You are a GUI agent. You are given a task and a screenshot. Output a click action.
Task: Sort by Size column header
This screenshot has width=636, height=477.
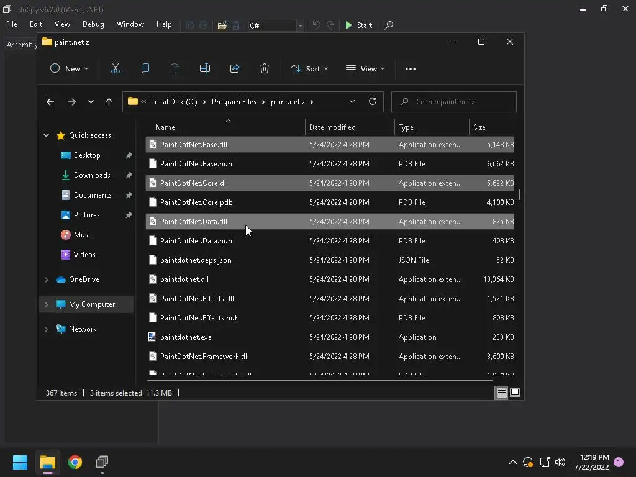(x=492, y=127)
